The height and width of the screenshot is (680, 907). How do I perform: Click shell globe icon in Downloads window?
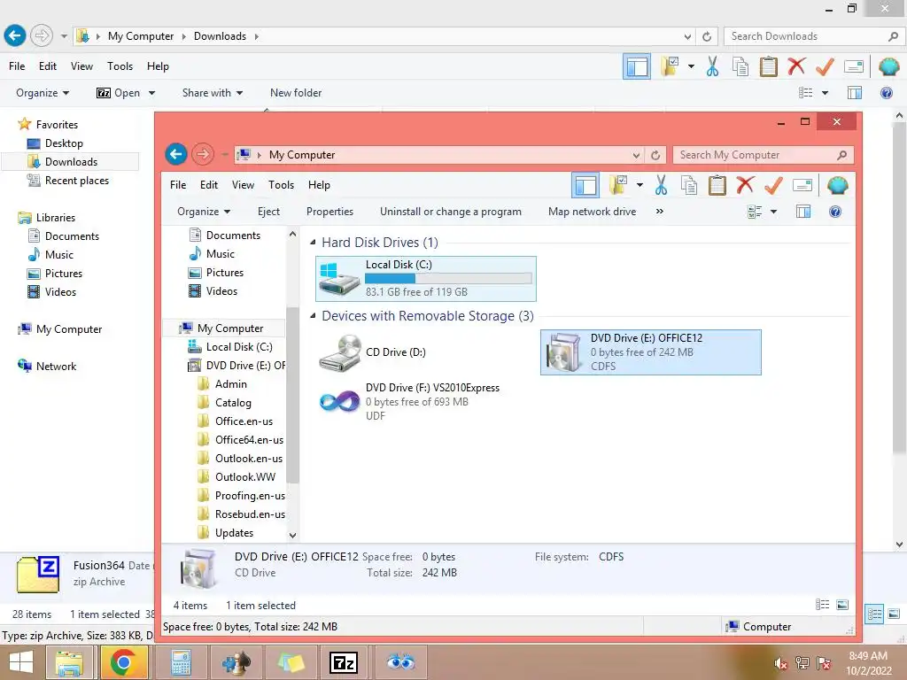point(889,66)
